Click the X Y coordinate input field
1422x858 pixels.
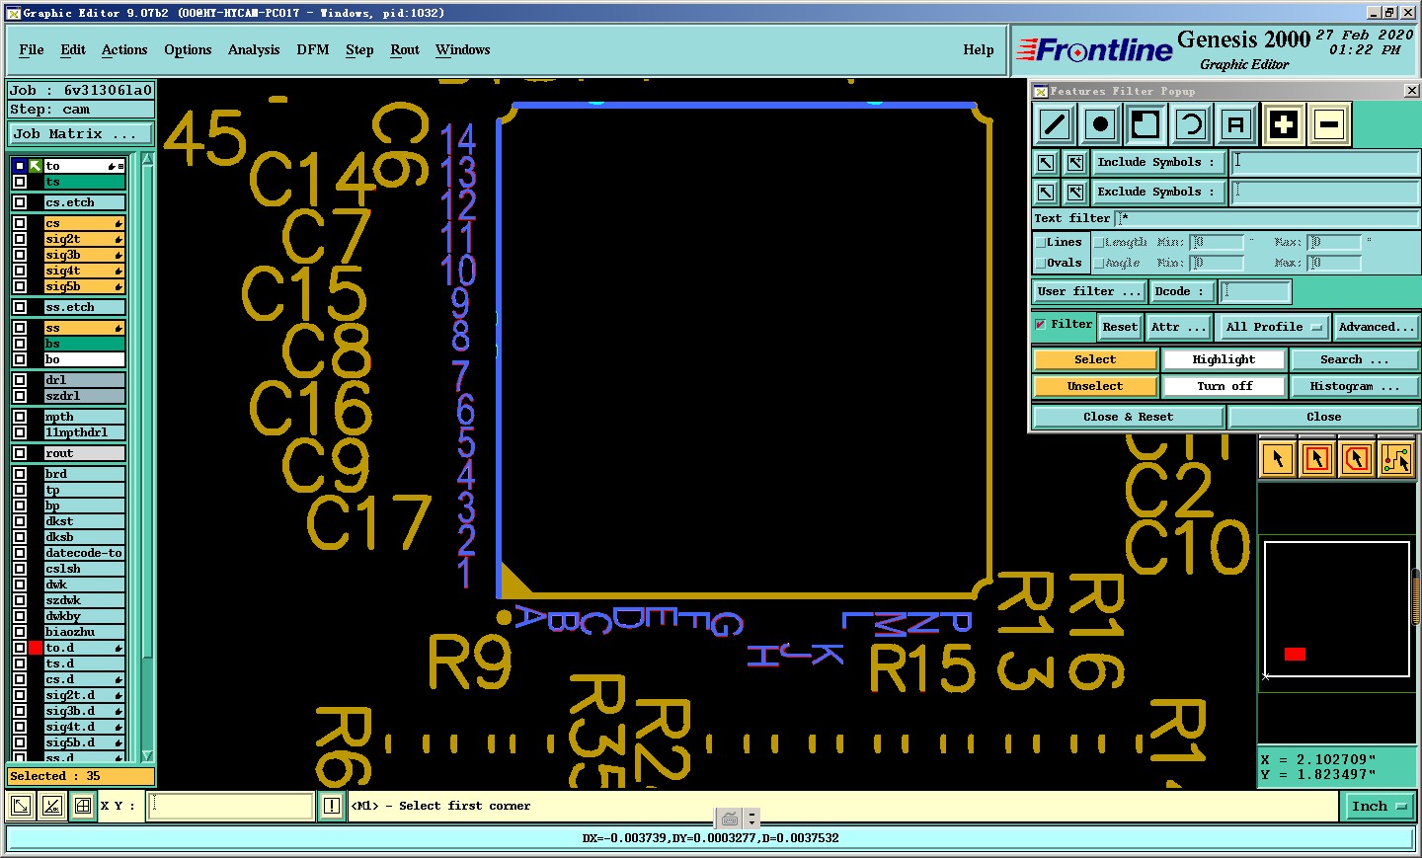point(231,806)
